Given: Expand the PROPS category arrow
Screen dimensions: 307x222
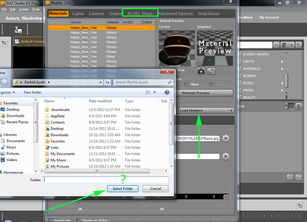Looking at the screenshot, I should pyautogui.click(x=282, y=90).
